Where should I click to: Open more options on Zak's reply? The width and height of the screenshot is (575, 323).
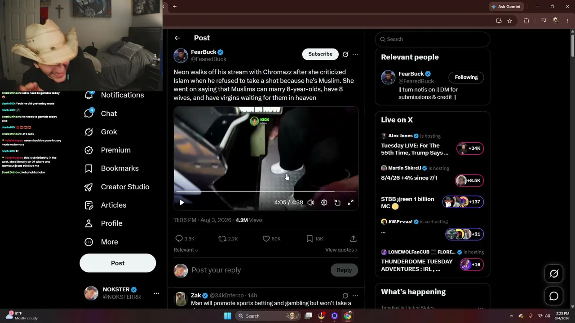pos(355,296)
